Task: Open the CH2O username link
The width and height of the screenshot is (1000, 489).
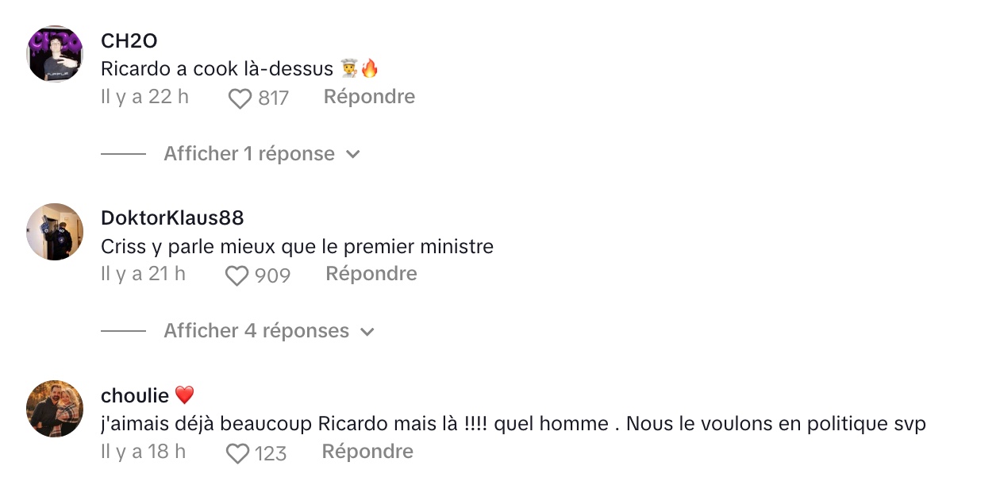Action: coord(129,41)
